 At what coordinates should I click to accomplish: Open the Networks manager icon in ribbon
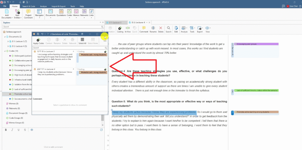point(84,12)
